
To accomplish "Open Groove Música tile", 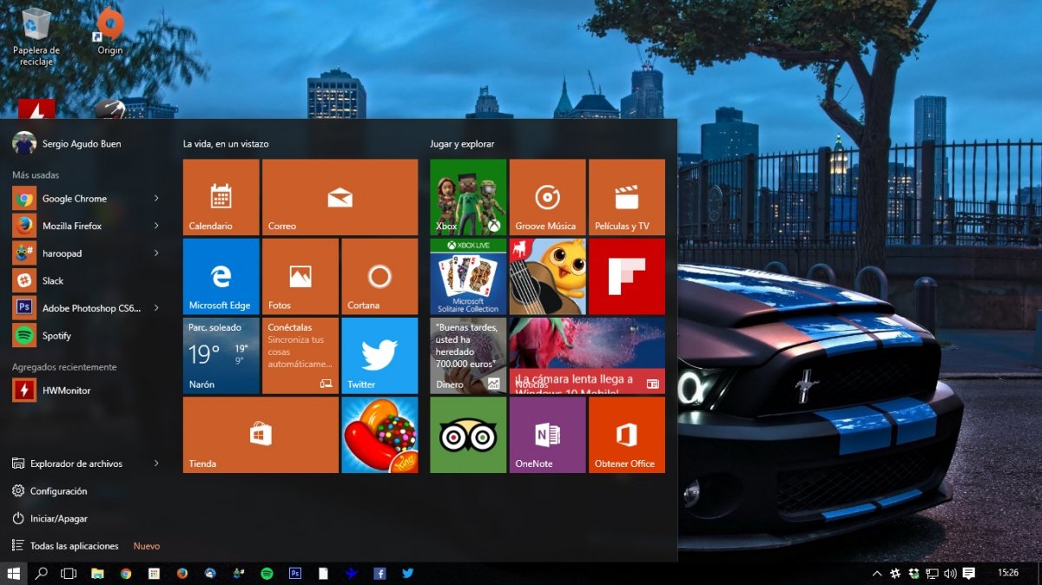I will tap(547, 197).
